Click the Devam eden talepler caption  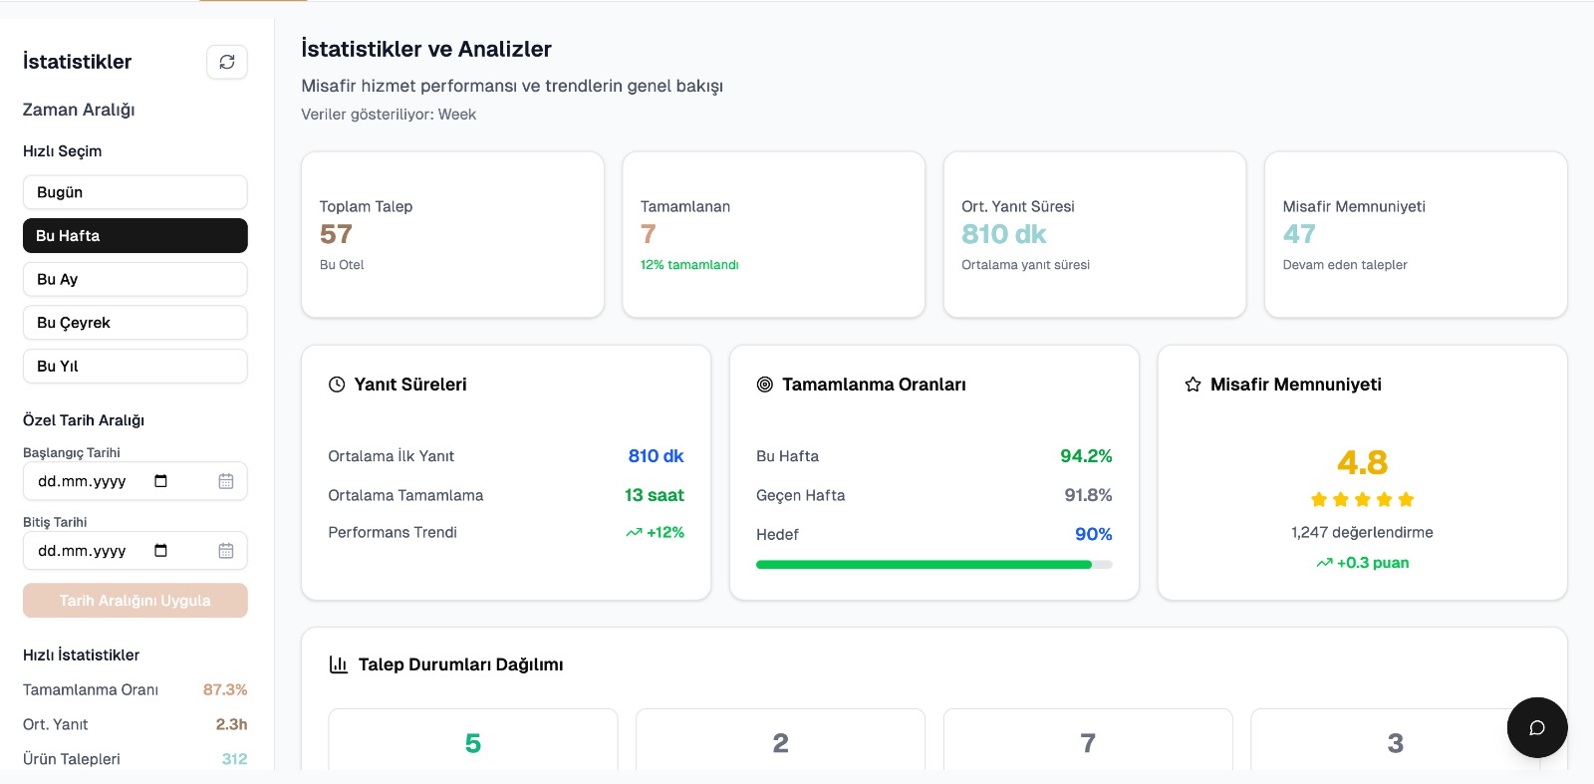[1345, 265]
